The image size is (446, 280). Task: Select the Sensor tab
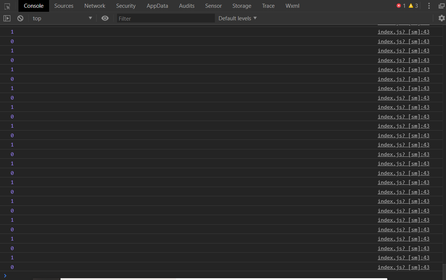click(213, 6)
